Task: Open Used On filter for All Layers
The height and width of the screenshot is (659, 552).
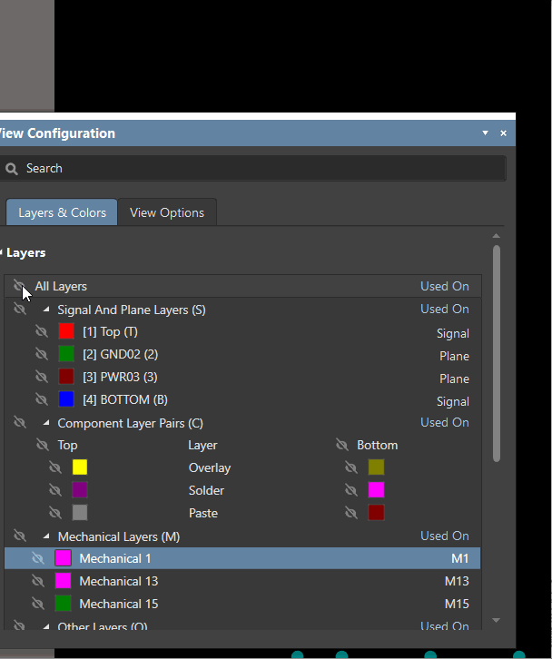Action: pos(445,286)
